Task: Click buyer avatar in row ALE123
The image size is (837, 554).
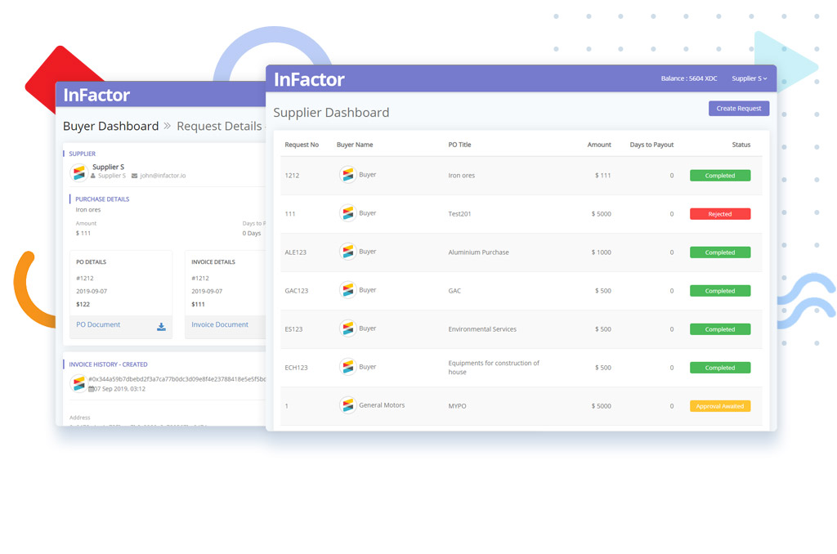Action: click(348, 252)
